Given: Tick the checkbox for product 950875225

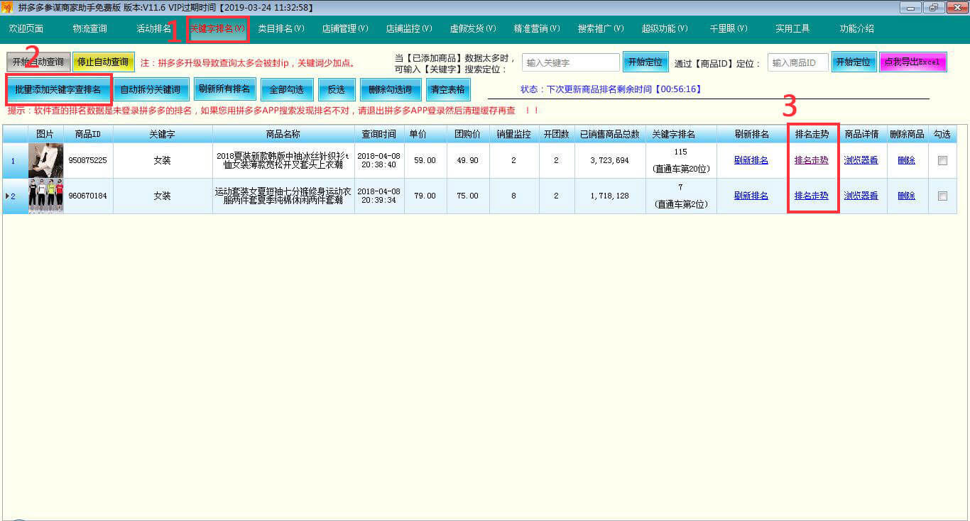Looking at the screenshot, I should tap(942, 161).
